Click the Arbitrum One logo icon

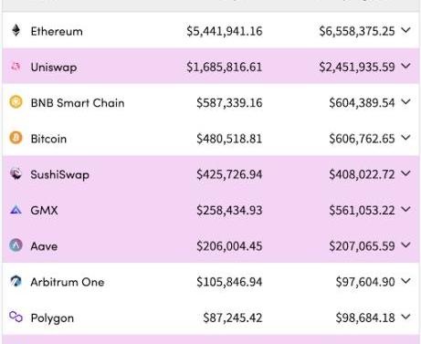point(16,281)
